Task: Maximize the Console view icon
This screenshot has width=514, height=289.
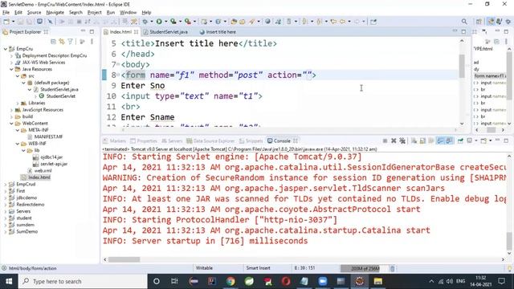Action: (x=506, y=140)
